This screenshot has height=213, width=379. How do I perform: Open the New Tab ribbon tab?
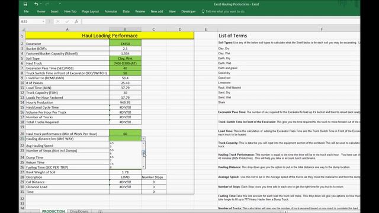click(70, 11)
